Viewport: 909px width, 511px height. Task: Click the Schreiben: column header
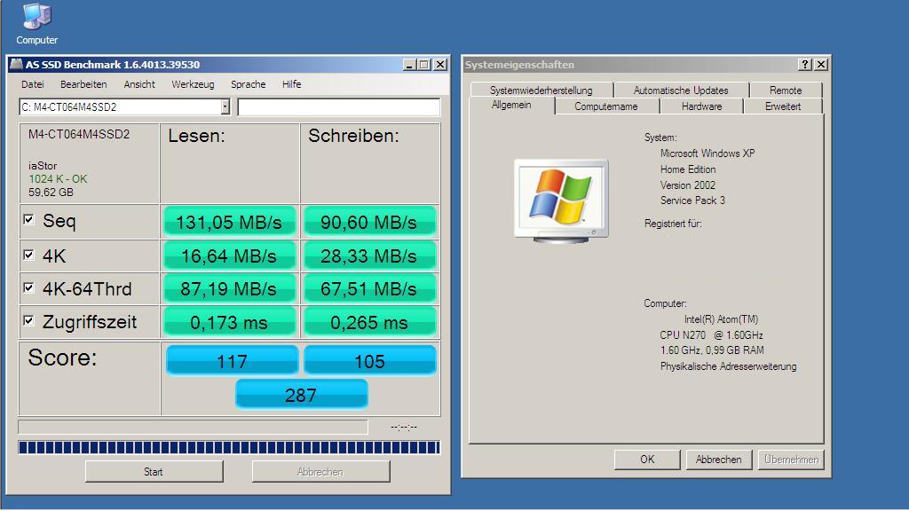tap(353, 136)
